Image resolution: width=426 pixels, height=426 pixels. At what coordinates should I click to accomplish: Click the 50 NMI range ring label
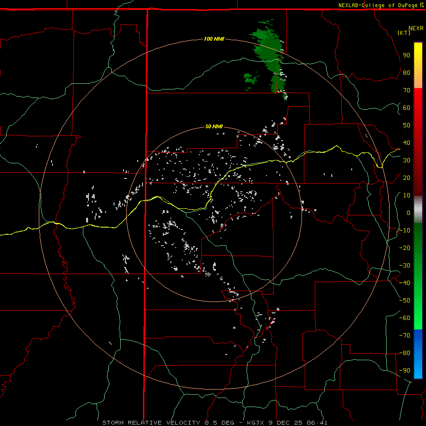click(x=214, y=126)
